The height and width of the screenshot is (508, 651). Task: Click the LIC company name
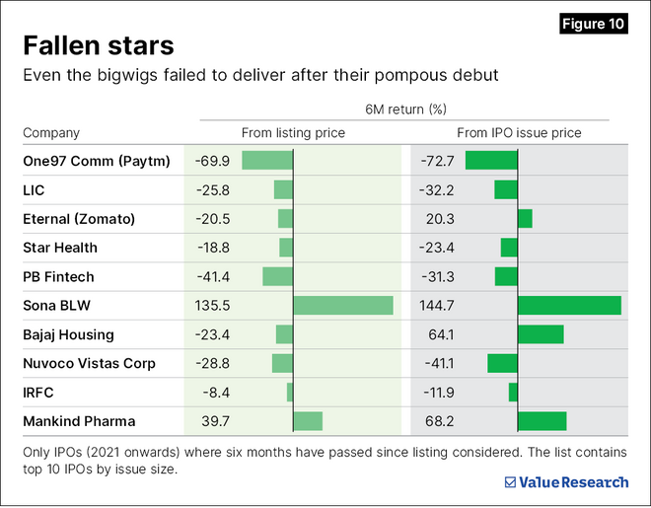click(x=35, y=189)
